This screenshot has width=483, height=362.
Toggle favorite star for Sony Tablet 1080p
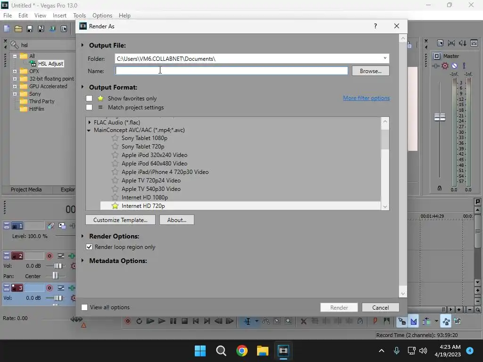click(x=115, y=138)
